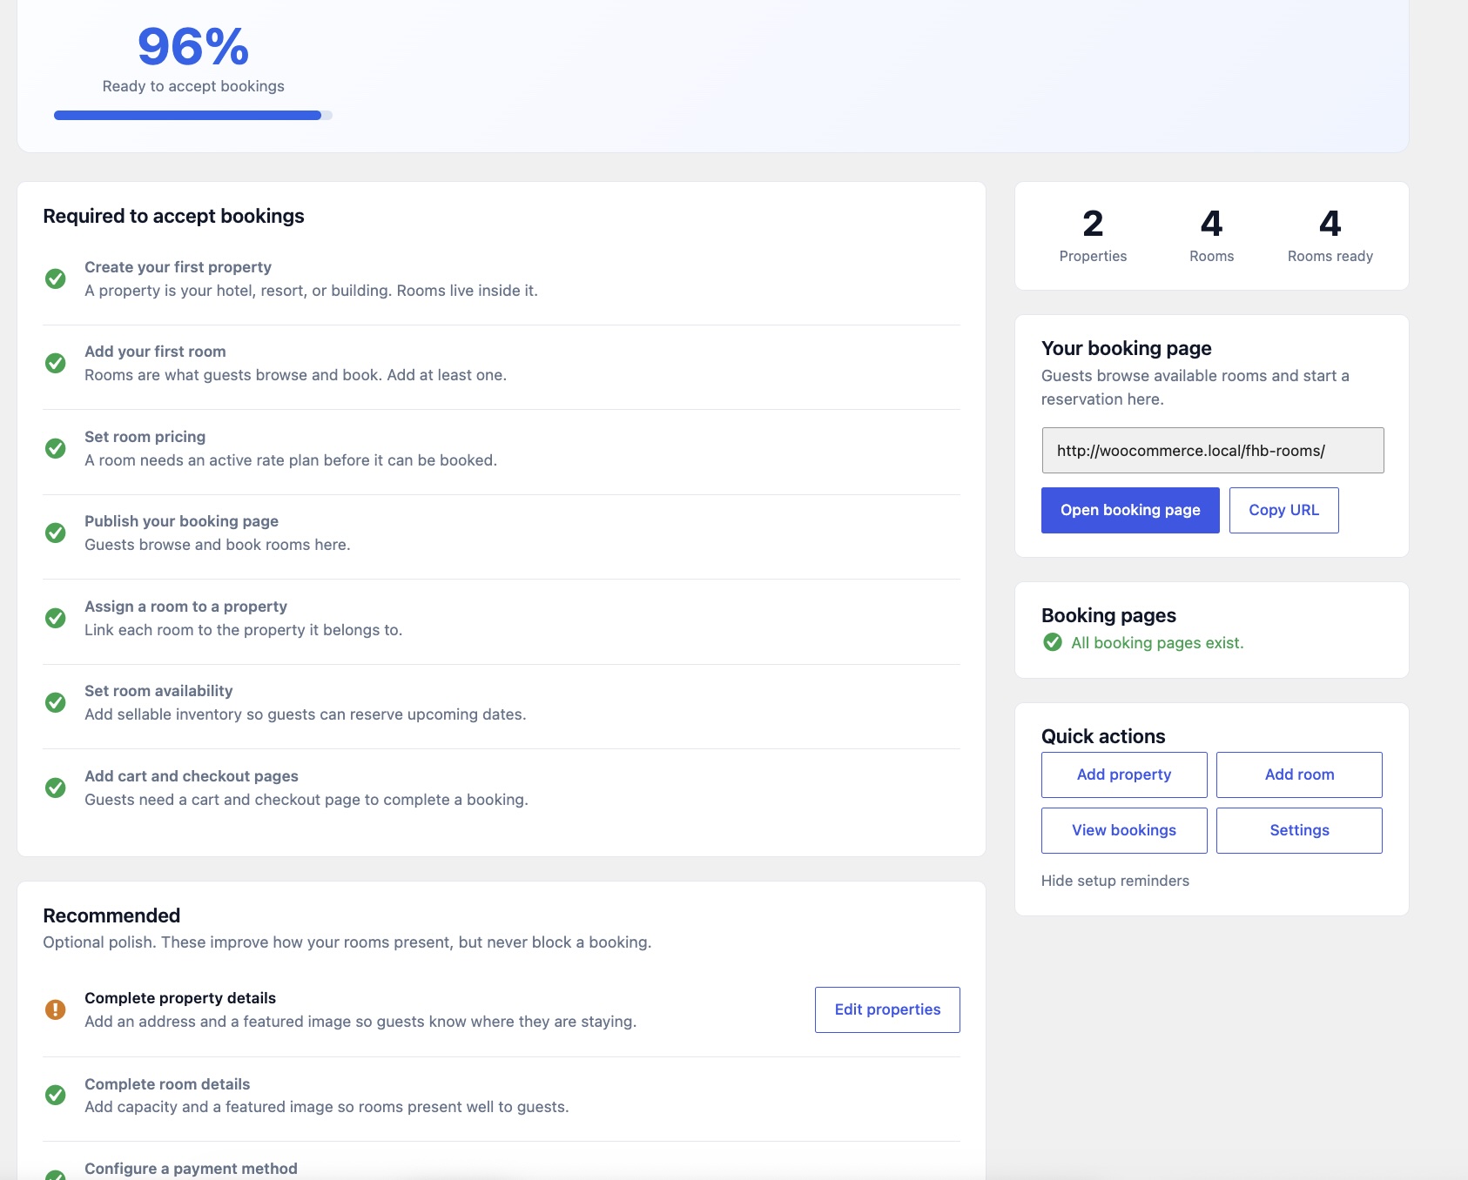The width and height of the screenshot is (1468, 1180).
Task: Click the green check beside Set room pricing
Action: [x=55, y=448]
